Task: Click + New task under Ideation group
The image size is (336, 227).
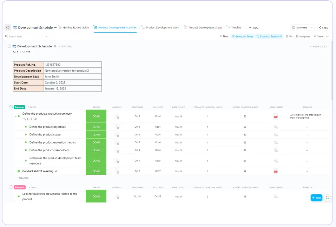Action: [x=23, y=178]
